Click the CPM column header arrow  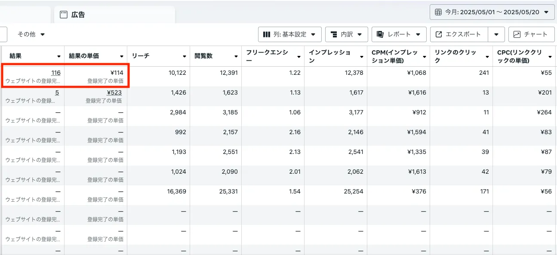pos(425,56)
